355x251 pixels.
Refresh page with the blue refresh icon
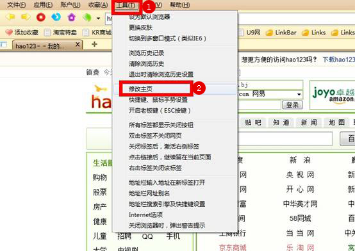coord(56,17)
